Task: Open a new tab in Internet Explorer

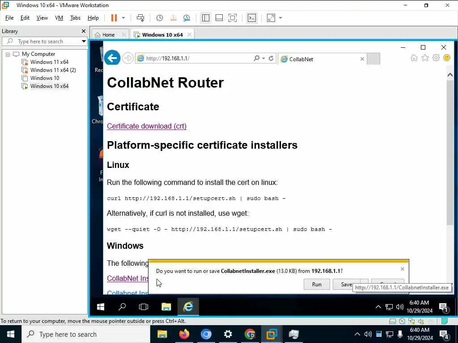Action: pyautogui.click(x=373, y=59)
